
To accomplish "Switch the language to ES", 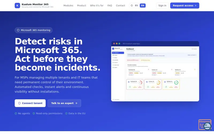I will tap(136, 5).
